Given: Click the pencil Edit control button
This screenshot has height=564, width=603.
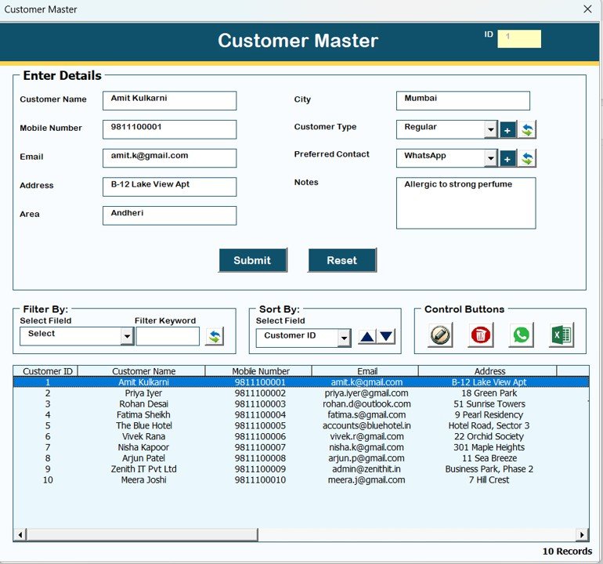Looking at the screenshot, I should click(440, 335).
